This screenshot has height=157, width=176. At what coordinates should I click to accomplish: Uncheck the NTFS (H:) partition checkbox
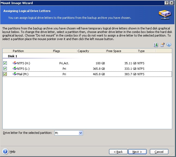coord(5,63)
